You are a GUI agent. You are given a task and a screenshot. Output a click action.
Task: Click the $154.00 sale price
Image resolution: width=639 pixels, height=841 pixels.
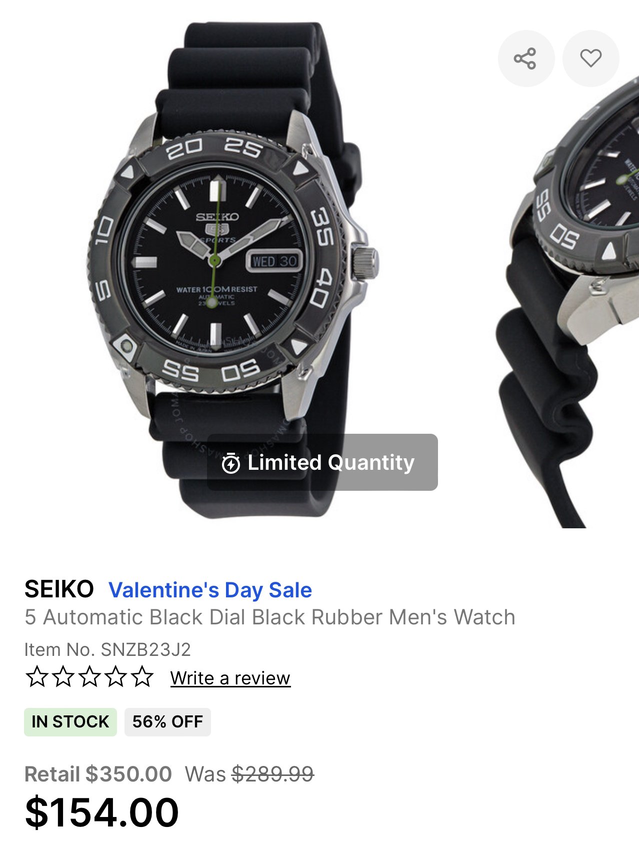(102, 813)
